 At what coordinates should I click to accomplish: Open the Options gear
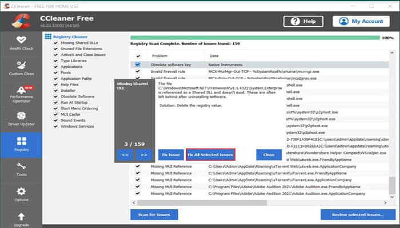point(21,194)
